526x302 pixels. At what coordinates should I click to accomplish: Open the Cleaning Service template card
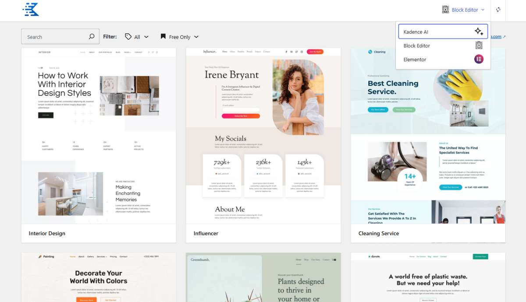(428, 145)
